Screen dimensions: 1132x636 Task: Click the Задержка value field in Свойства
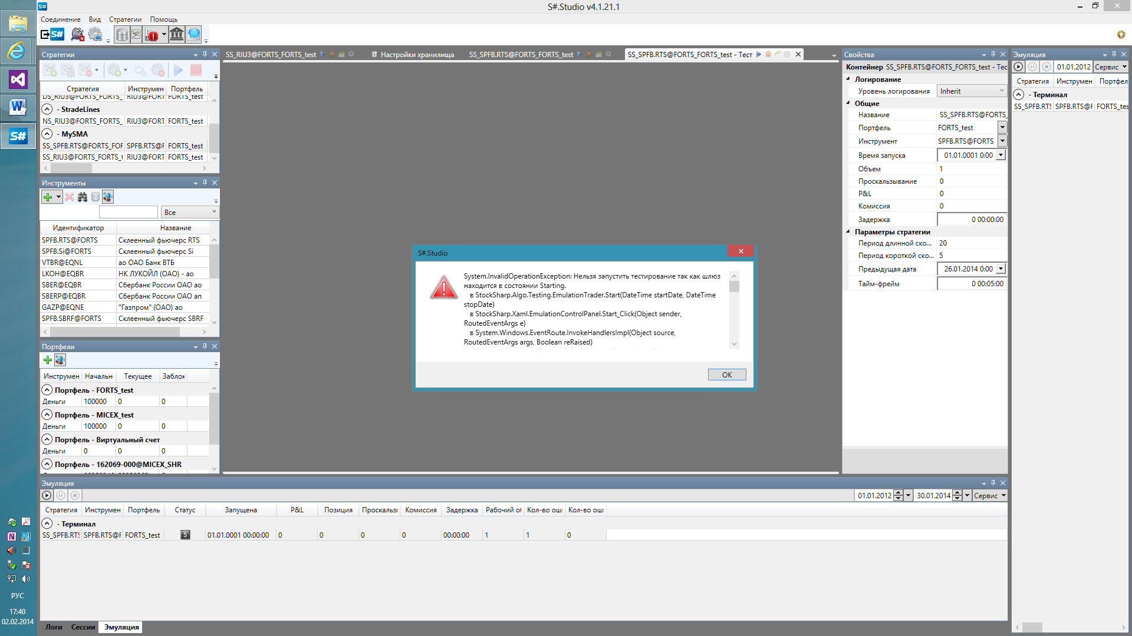pos(972,220)
